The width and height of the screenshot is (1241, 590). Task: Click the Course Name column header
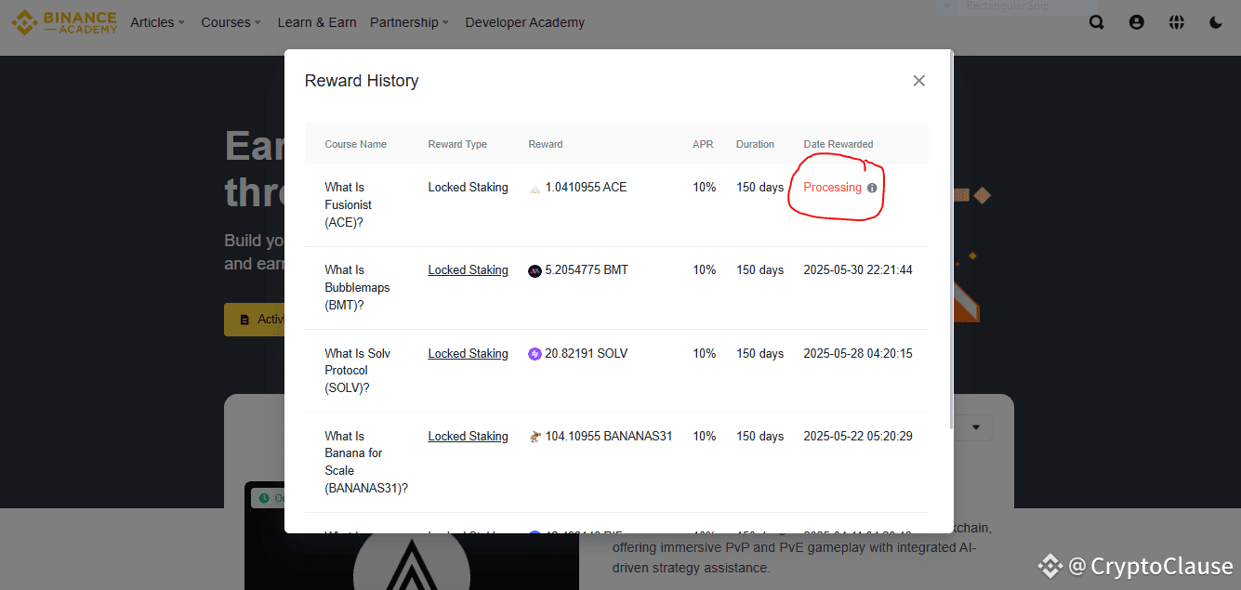pyautogui.click(x=356, y=144)
